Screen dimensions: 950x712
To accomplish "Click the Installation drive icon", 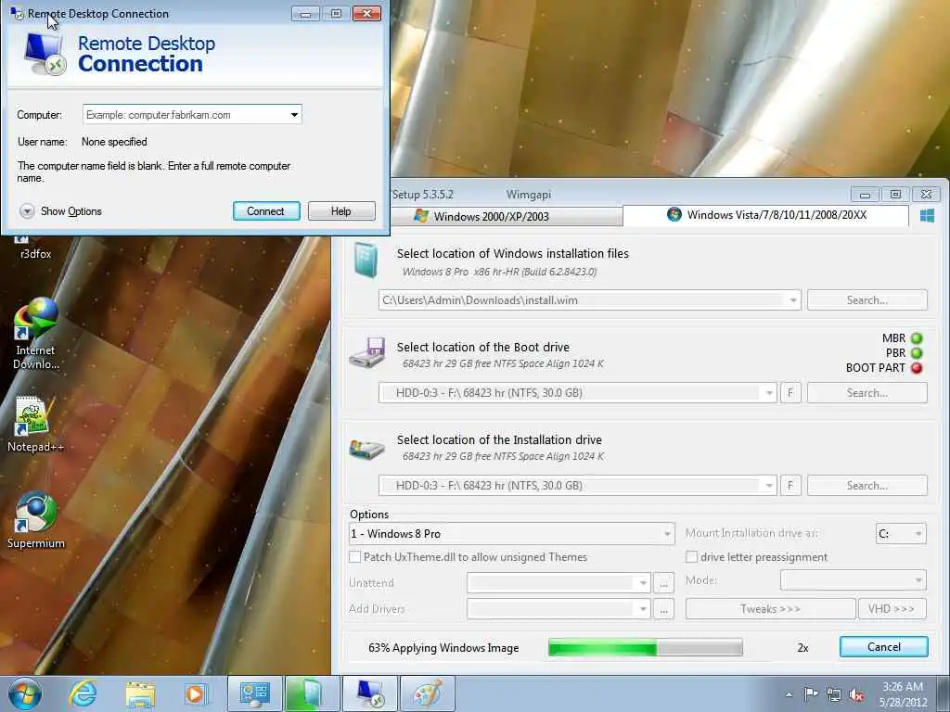I will point(367,449).
